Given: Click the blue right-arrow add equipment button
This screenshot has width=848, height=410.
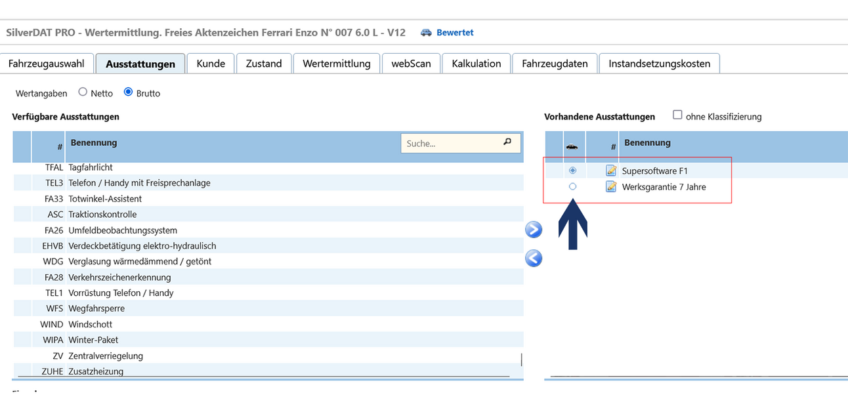Looking at the screenshot, I should [x=534, y=230].
